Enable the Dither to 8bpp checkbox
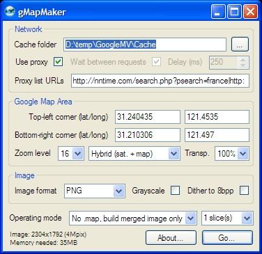The height and width of the screenshot is (254, 262). pos(244,191)
